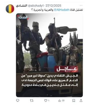Open the التشادي display name
This screenshot has width=101, height=110.
point(21,6)
